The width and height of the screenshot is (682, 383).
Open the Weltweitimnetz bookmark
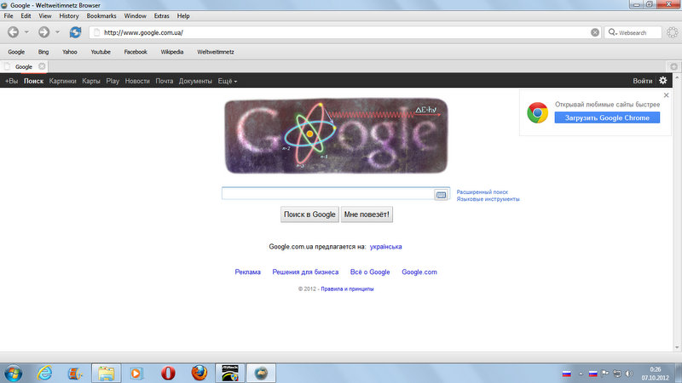point(216,52)
